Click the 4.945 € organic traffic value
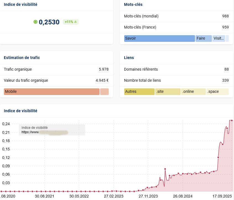The image size is (234, 200). [102, 80]
